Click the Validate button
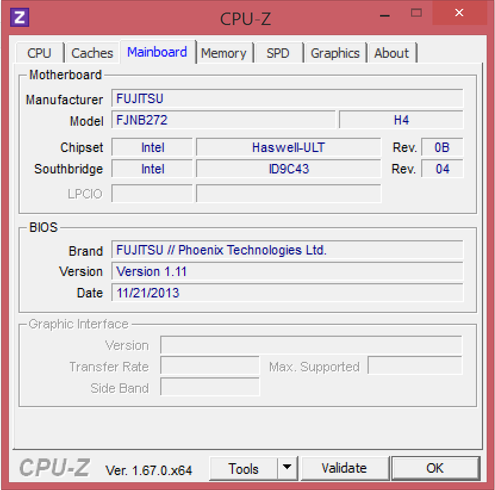Image resolution: width=495 pixels, height=490 pixels. 344,468
